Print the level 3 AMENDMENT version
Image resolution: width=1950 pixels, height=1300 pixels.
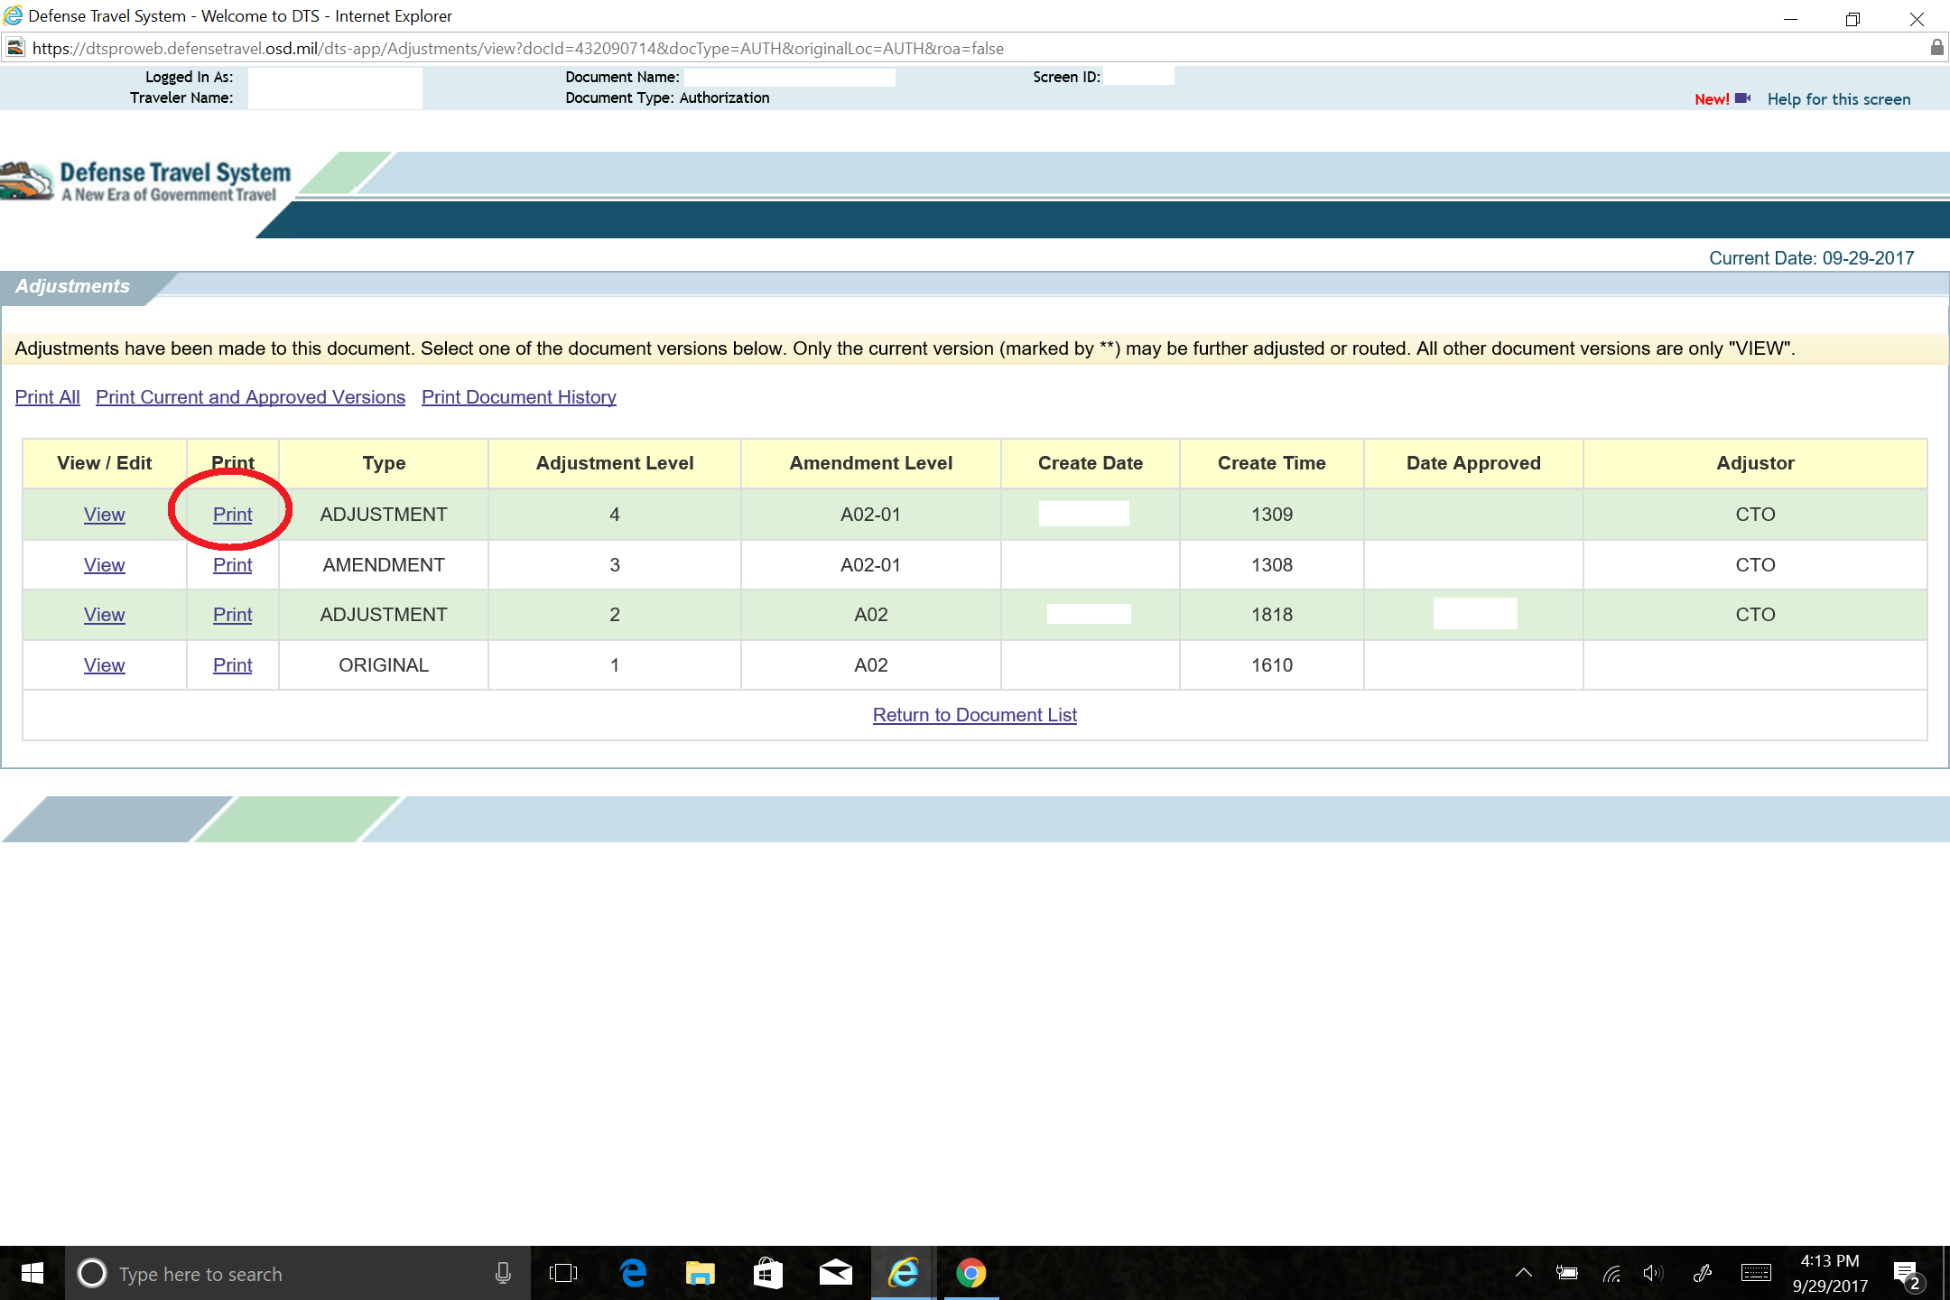[232, 565]
